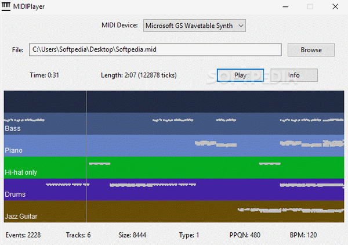Close the MIDIPlayer window
348x245 pixels.
(335, 6)
